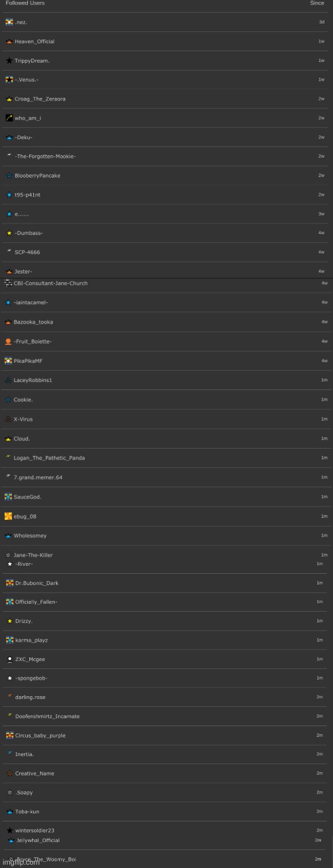The height and width of the screenshot is (868, 333).
Task: Go to BlooberryPancake's profile
Action: coord(37,176)
